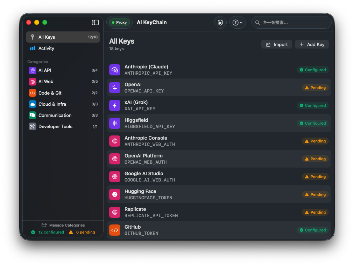Focus the key search field

coord(291,23)
